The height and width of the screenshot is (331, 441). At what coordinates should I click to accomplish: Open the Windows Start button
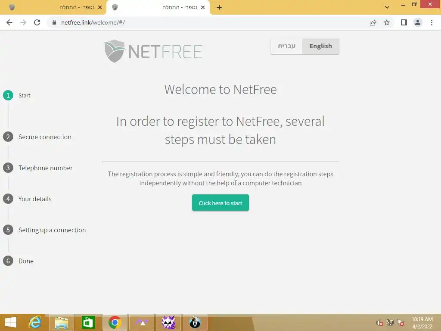coord(11,322)
